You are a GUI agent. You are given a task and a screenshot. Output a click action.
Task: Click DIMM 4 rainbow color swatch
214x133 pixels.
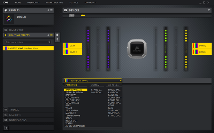coord(195,52)
